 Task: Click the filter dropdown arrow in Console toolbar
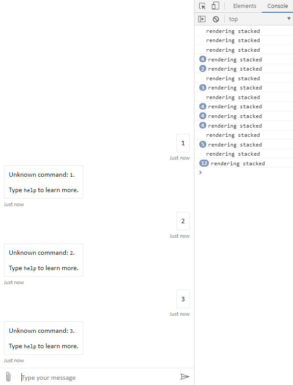289,19
